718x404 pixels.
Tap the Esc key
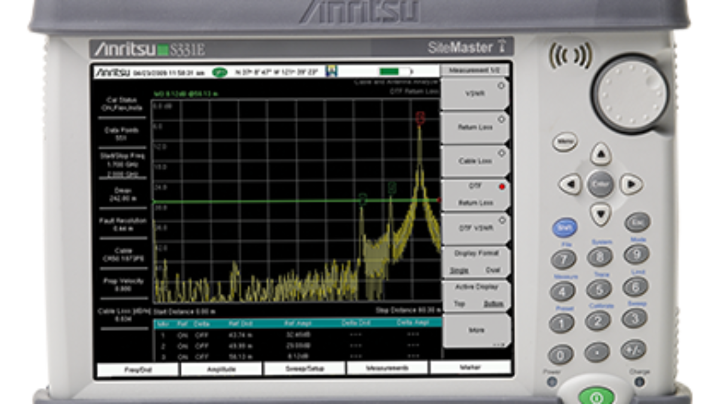[x=637, y=223]
